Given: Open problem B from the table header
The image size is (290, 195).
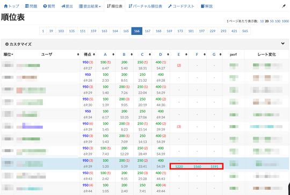Looking at the screenshot, I should pos(124,54).
